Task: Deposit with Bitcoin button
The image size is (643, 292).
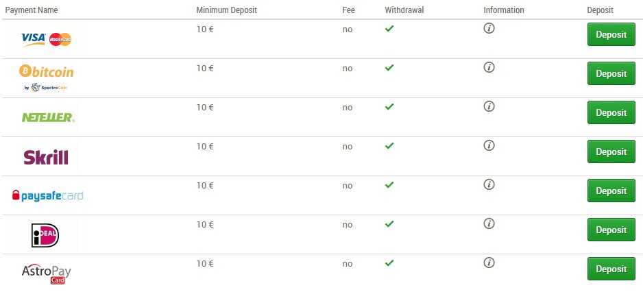Action: [x=611, y=73]
